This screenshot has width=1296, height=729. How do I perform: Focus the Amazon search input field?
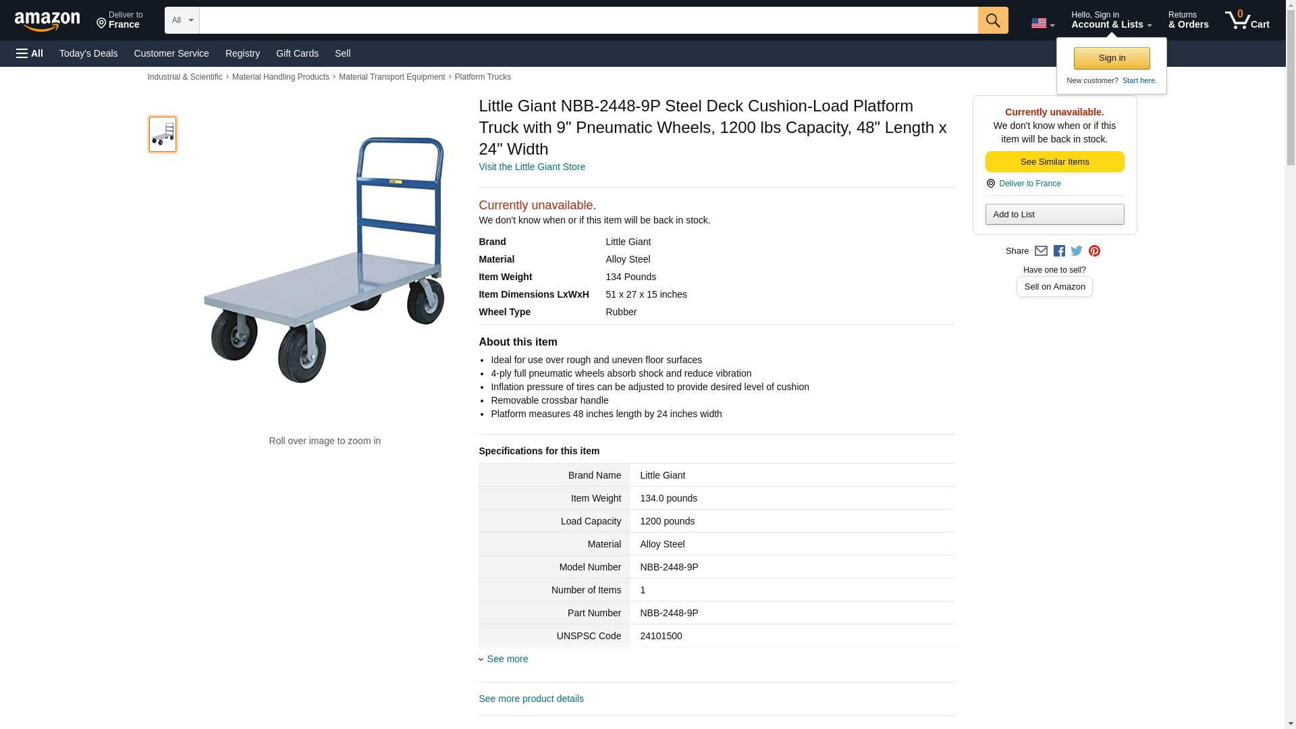click(588, 20)
